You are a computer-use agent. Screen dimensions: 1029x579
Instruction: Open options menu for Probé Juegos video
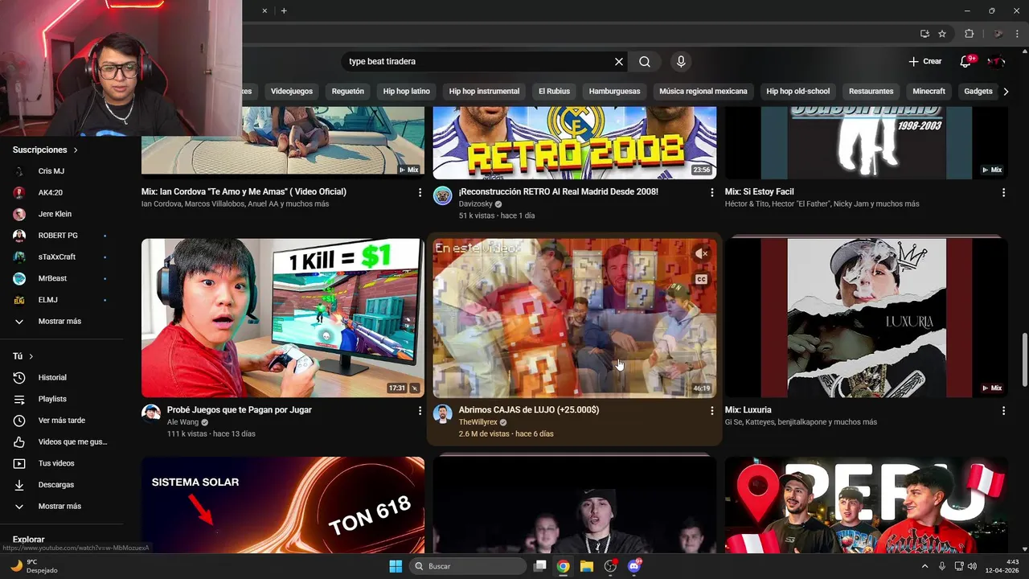point(420,410)
